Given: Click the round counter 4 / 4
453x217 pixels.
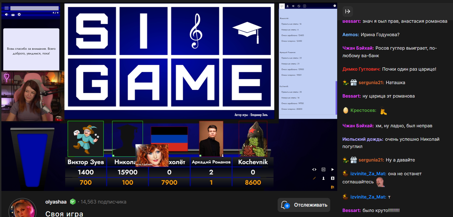Looking at the screenshot, I should pyautogui.click(x=55, y=13).
